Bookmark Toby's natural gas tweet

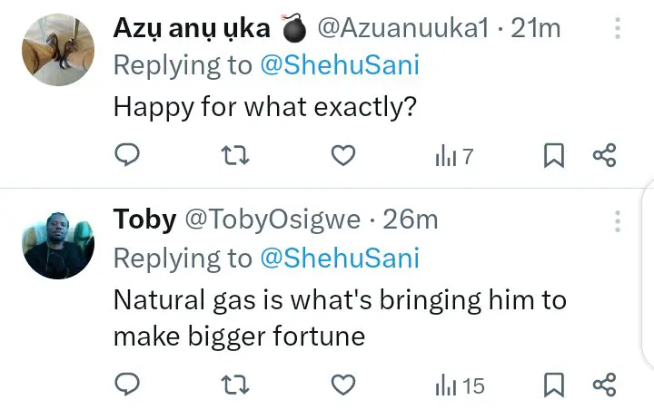[x=553, y=386]
